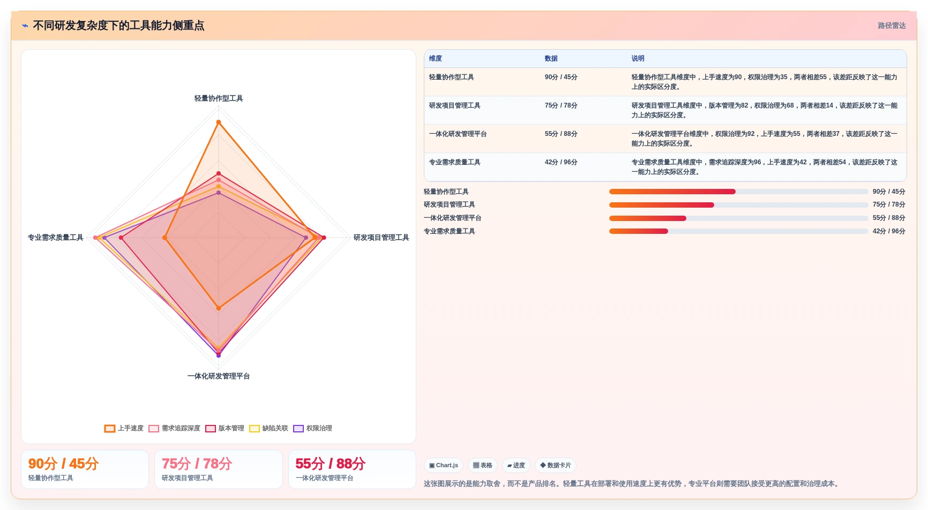The height and width of the screenshot is (510, 928).
Task: Click the 进度 tag chip
Action: (x=516, y=466)
